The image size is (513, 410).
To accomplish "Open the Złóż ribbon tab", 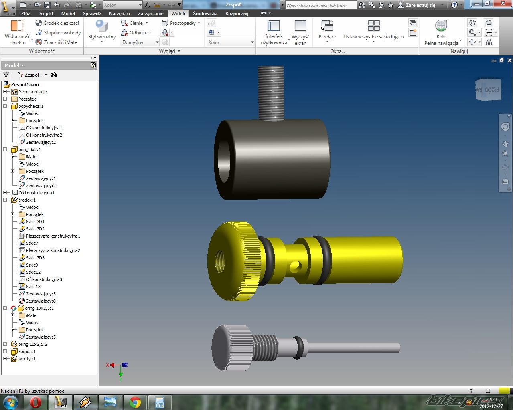I will [x=26, y=13].
